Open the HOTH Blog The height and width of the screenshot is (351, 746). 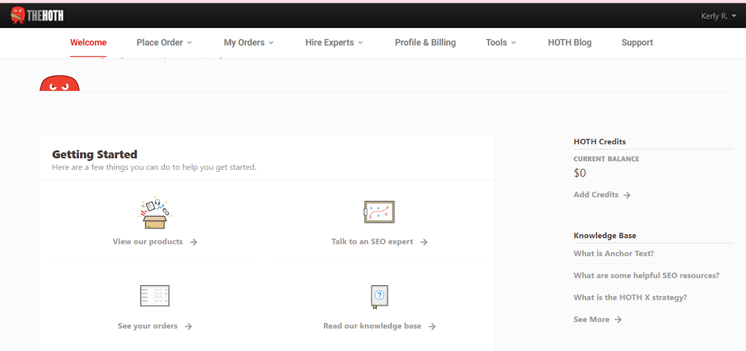pos(569,43)
